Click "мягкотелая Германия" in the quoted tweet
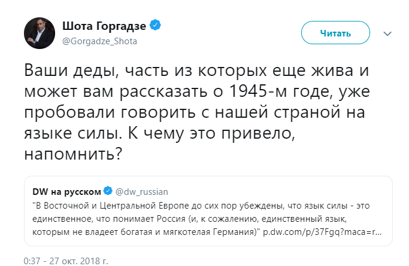The height and width of the screenshot is (266, 409). click(211, 230)
